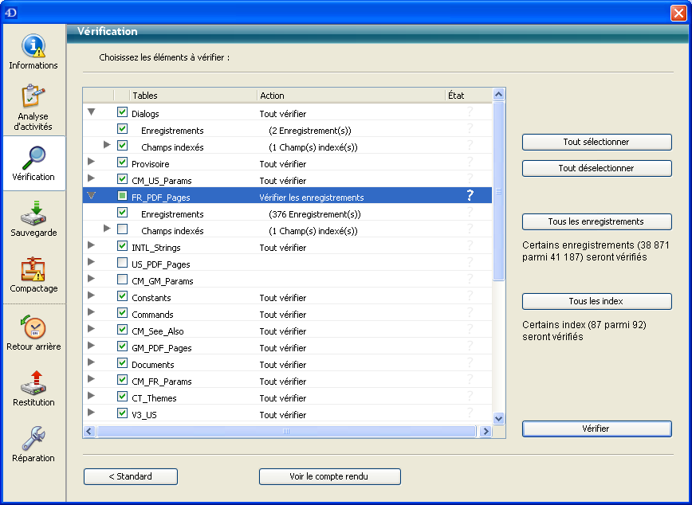Image resolution: width=692 pixels, height=505 pixels.
Task: Open the Restitution icon
Action: (33, 382)
